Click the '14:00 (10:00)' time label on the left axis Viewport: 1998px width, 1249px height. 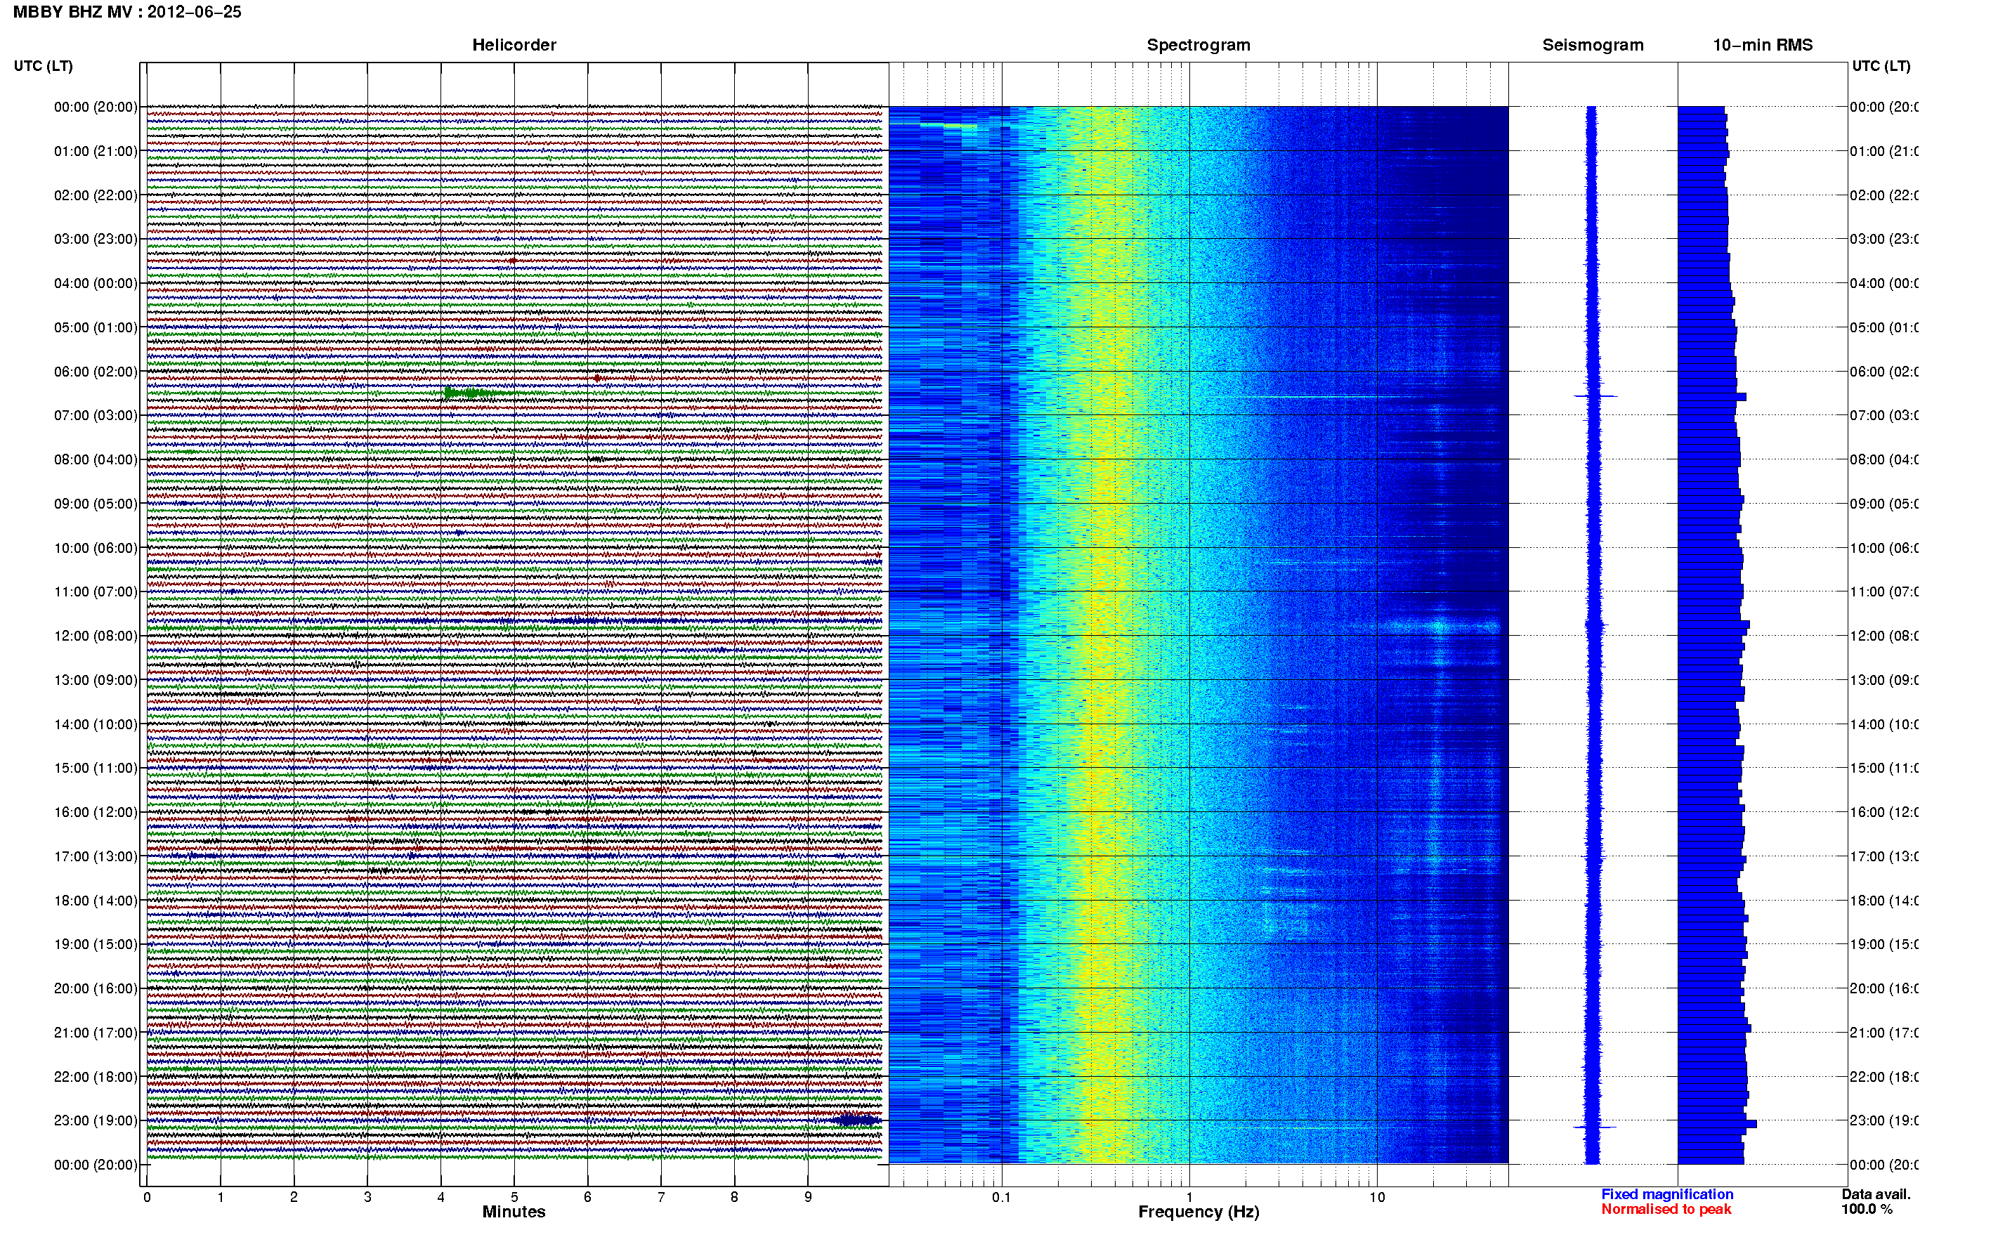tap(96, 724)
